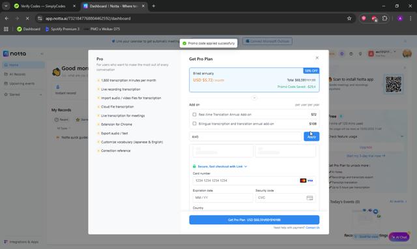Image resolution: width=417 pixels, height=249 pixels.
Task: Stop page loading with the X button
Action: click(x=28, y=18)
